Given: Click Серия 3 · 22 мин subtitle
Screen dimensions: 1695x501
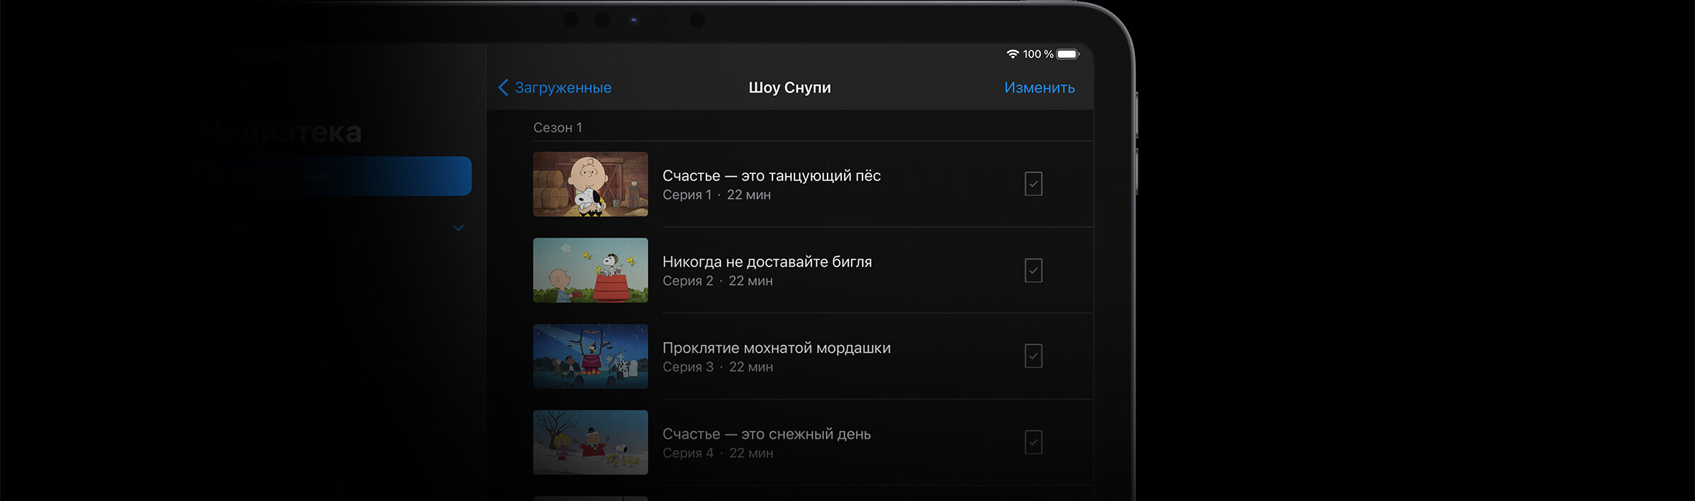Looking at the screenshot, I should pos(717,366).
